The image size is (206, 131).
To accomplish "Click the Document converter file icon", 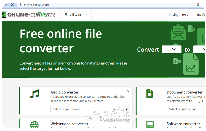I will tap(150, 94).
